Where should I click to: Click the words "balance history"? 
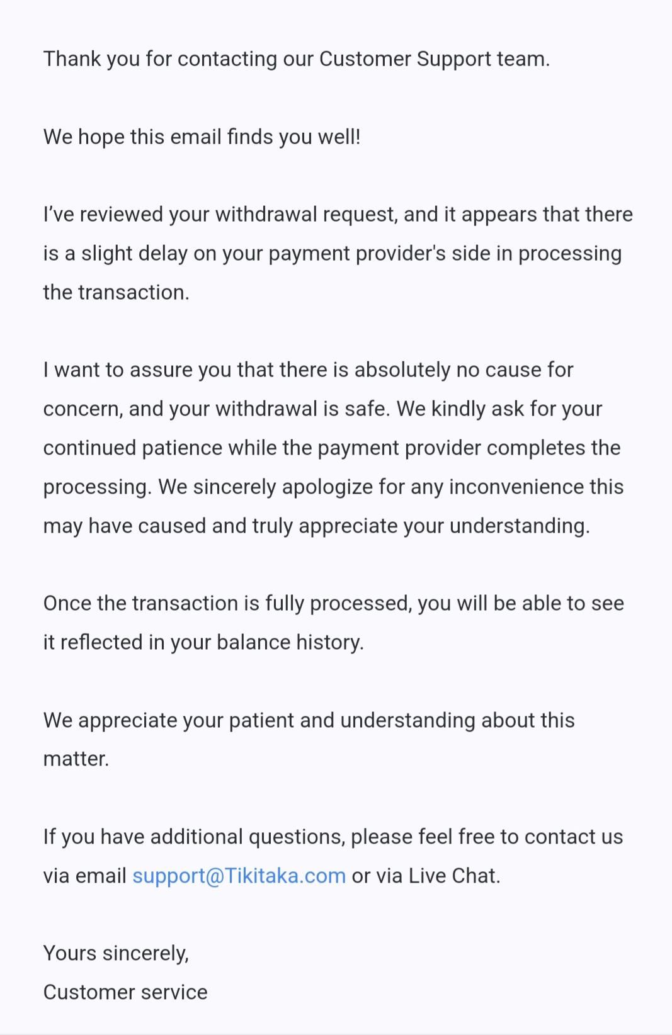tap(290, 643)
